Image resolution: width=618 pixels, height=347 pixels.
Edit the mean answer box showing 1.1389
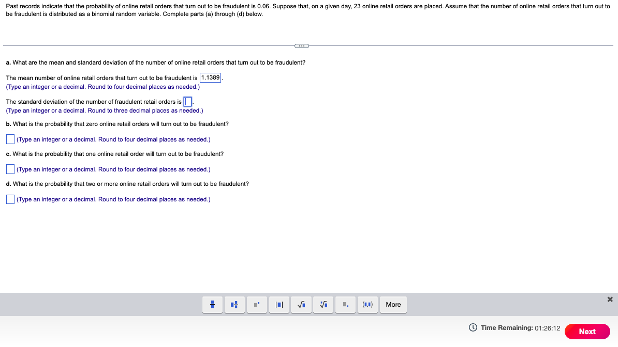[210, 77]
